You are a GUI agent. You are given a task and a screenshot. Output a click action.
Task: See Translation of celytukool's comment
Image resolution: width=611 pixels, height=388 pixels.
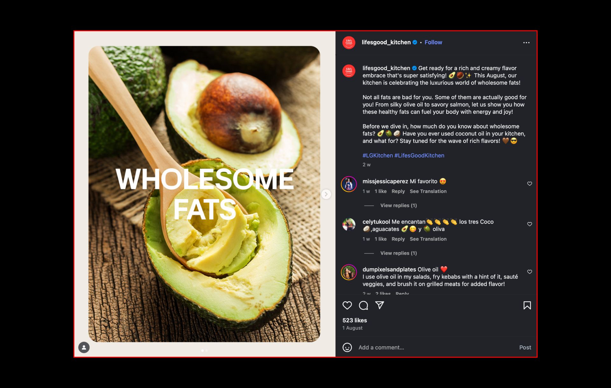click(428, 239)
